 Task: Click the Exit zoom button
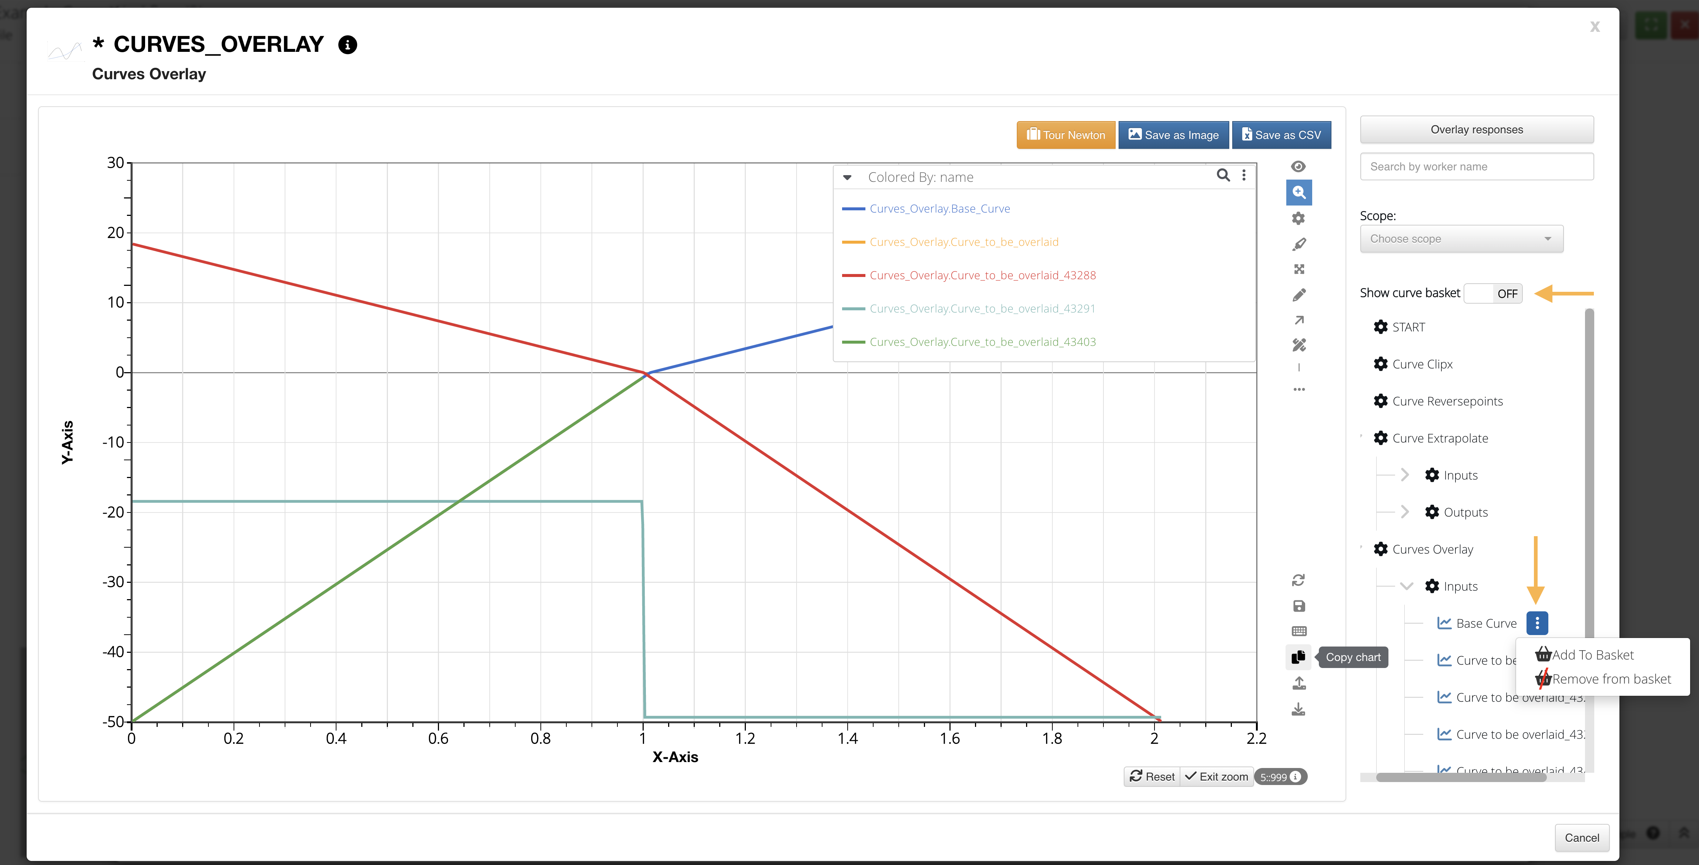[1216, 777]
